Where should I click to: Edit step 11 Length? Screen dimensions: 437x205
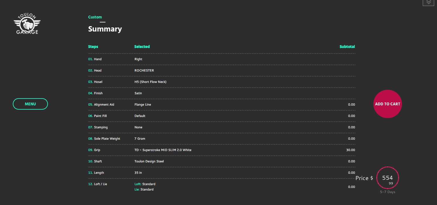pyautogui.click(x=96, y=173)
